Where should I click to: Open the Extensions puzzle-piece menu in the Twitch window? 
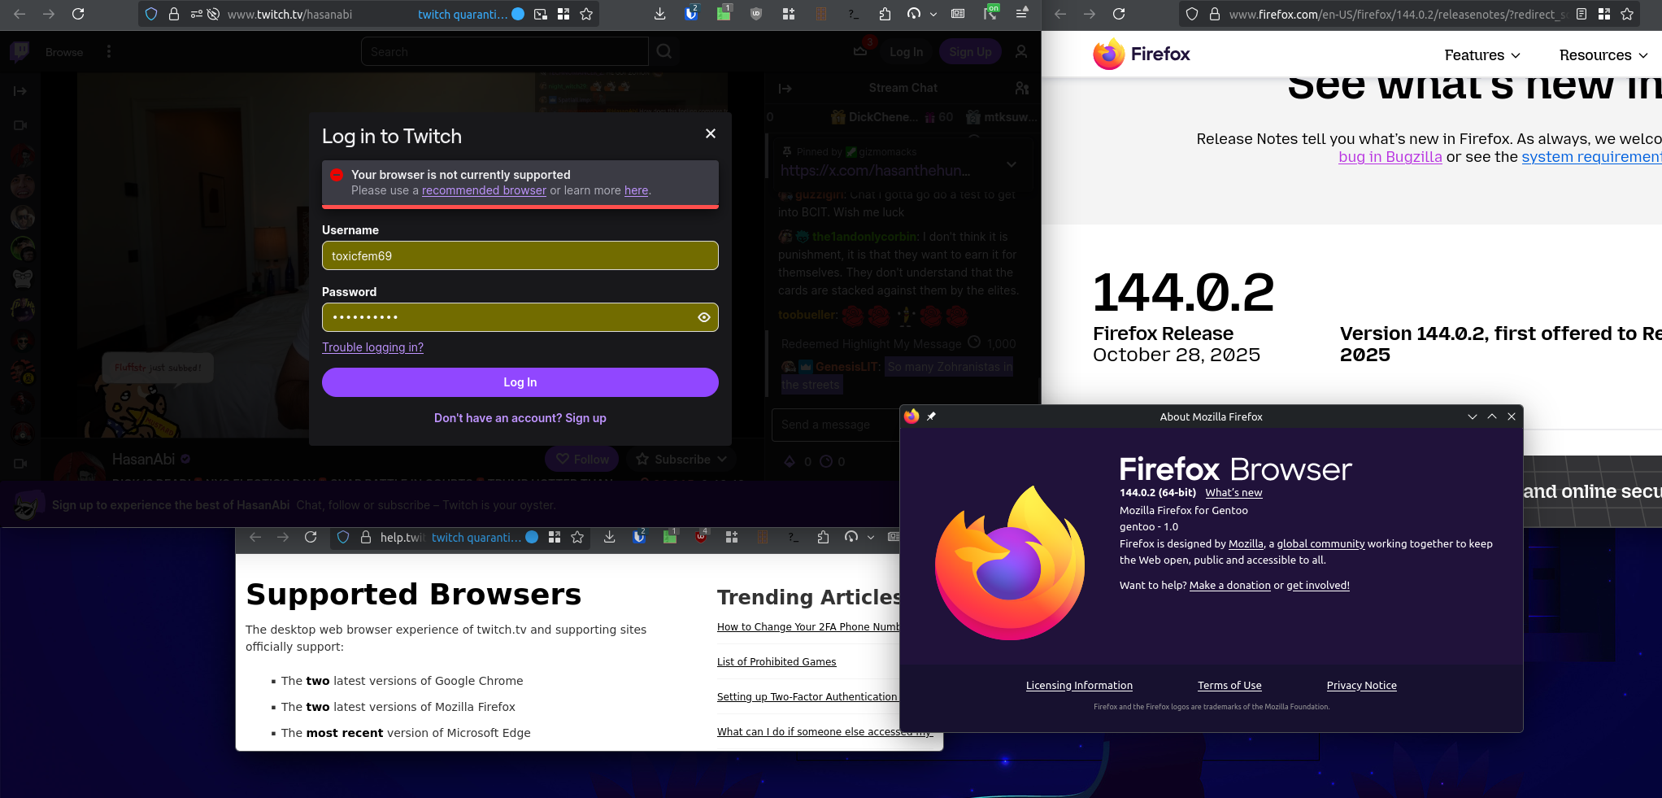pos(885,14)
